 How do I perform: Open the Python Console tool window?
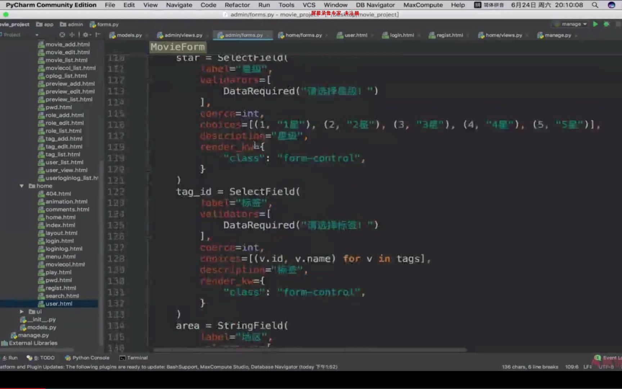pos(87,358)
